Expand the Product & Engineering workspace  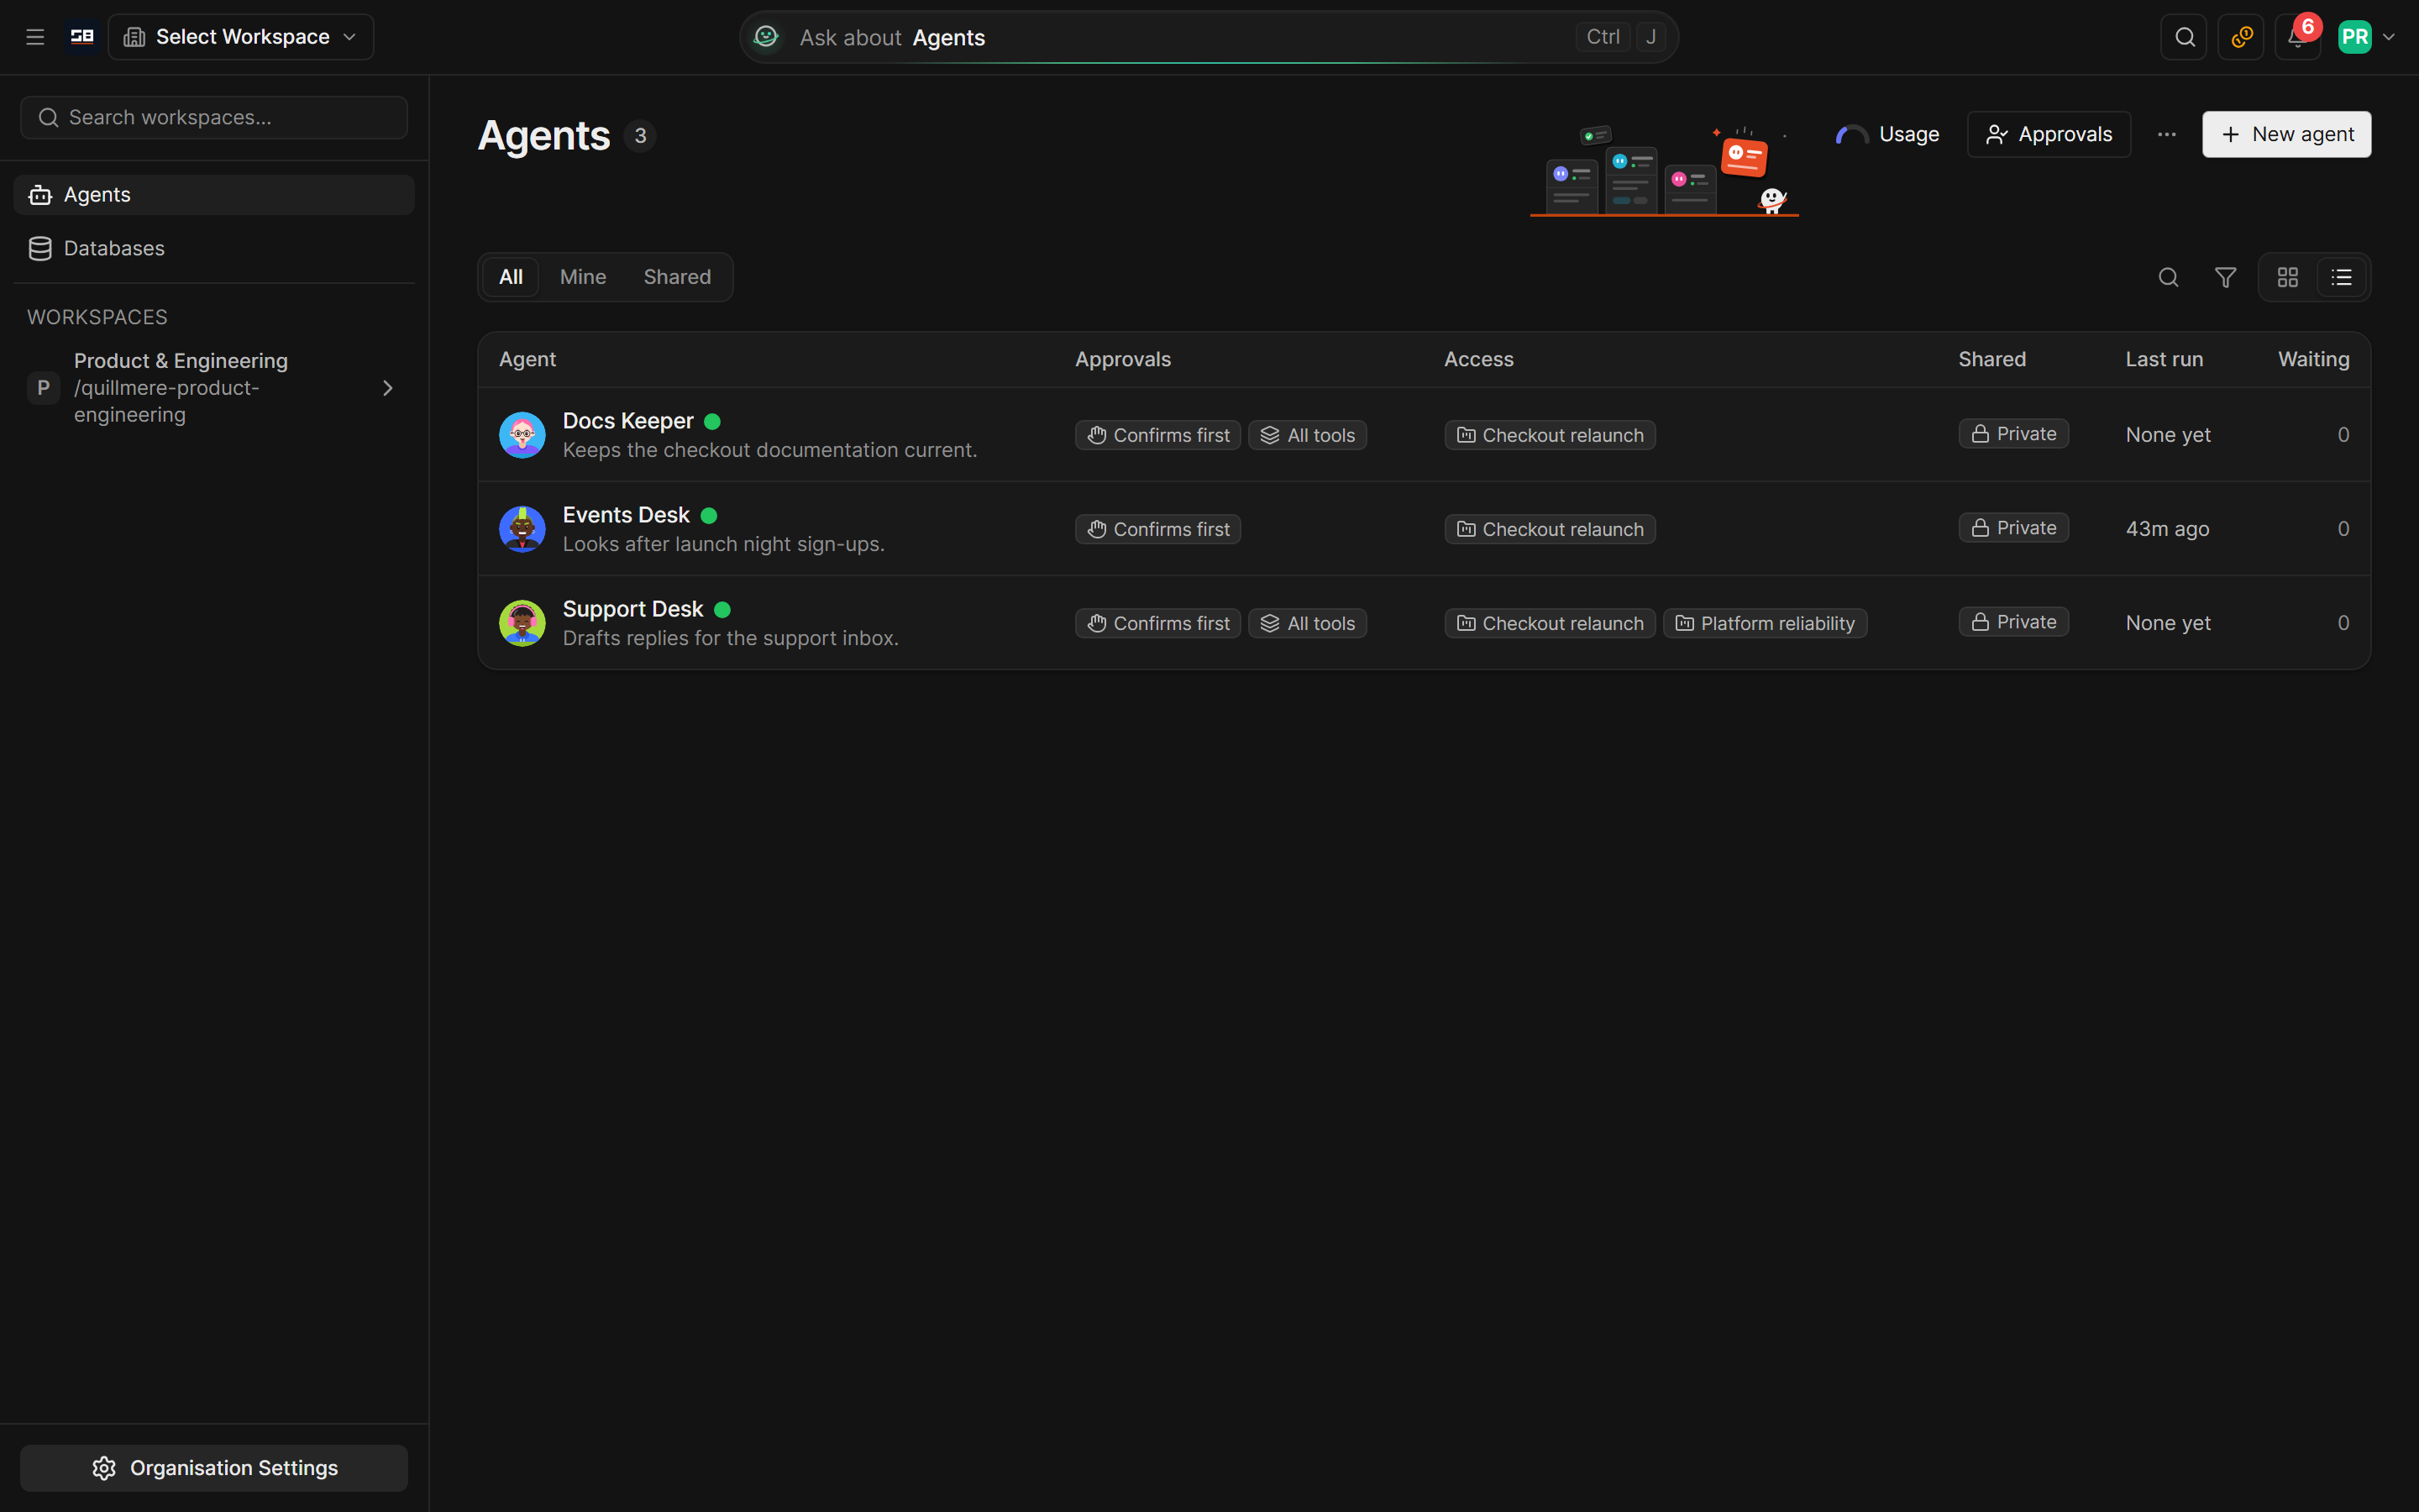point(387,388)
